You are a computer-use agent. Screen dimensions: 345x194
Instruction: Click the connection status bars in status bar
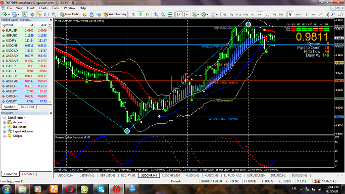pos(316,181)
